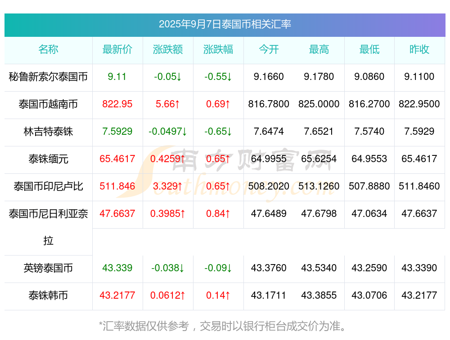Click low value 43.0706
This screenshot has height=340, width=450.
[369, 296]
